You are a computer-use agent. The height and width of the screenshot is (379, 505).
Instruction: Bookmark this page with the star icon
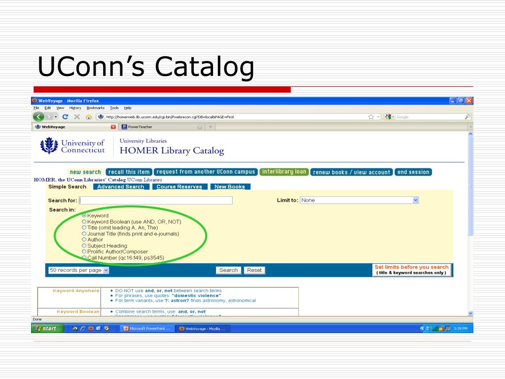click(371, 116)
